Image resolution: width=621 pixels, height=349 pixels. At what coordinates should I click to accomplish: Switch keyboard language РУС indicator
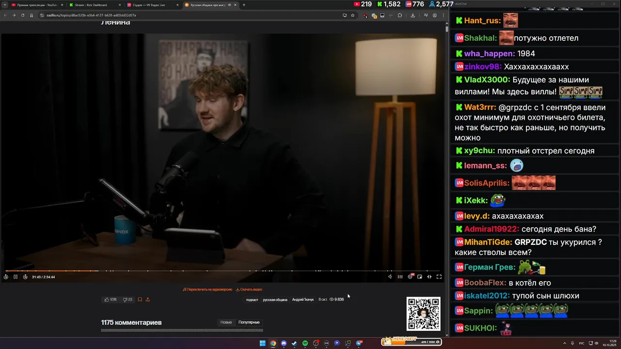(582, 343)
